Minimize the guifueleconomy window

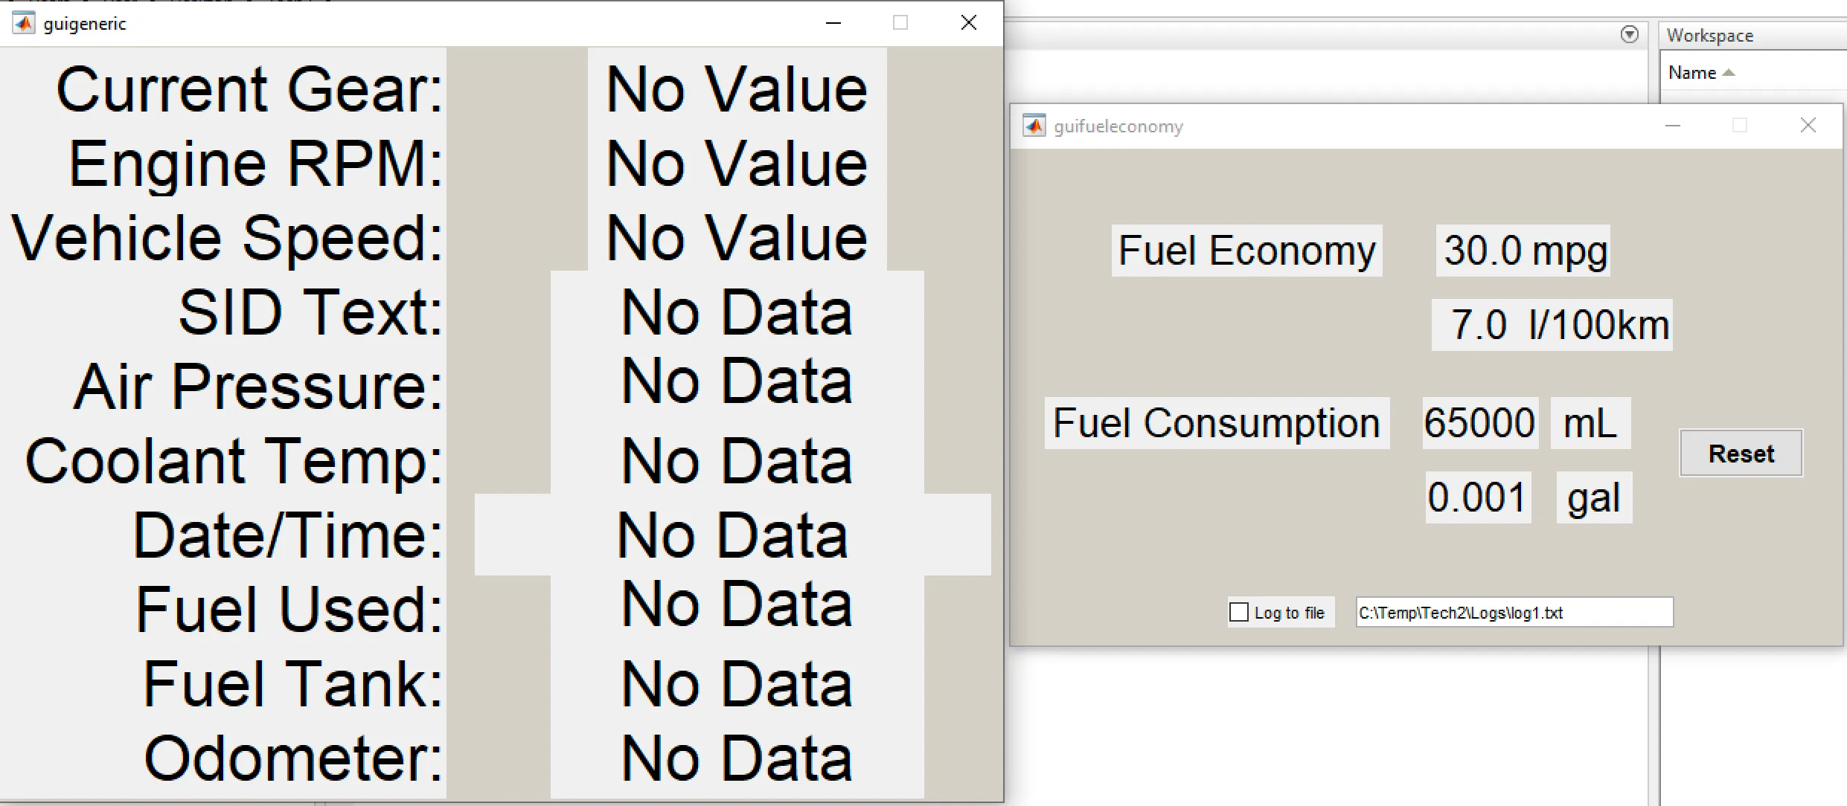(x=1673, y=126)
